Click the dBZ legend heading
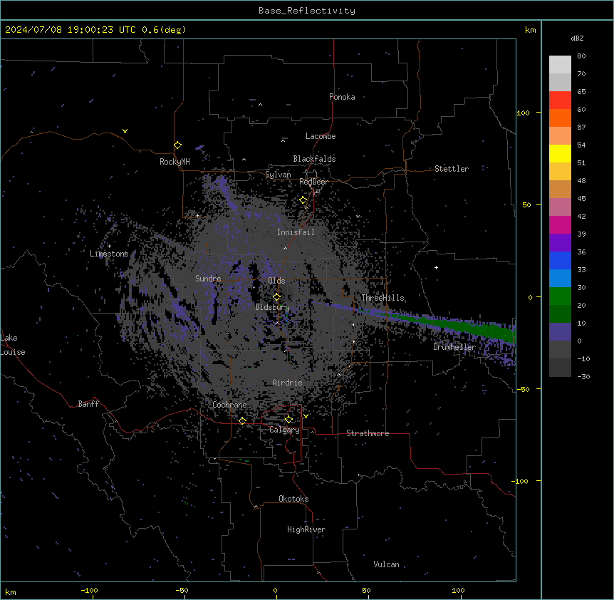614x600 pixels. (x=577, y=38)
